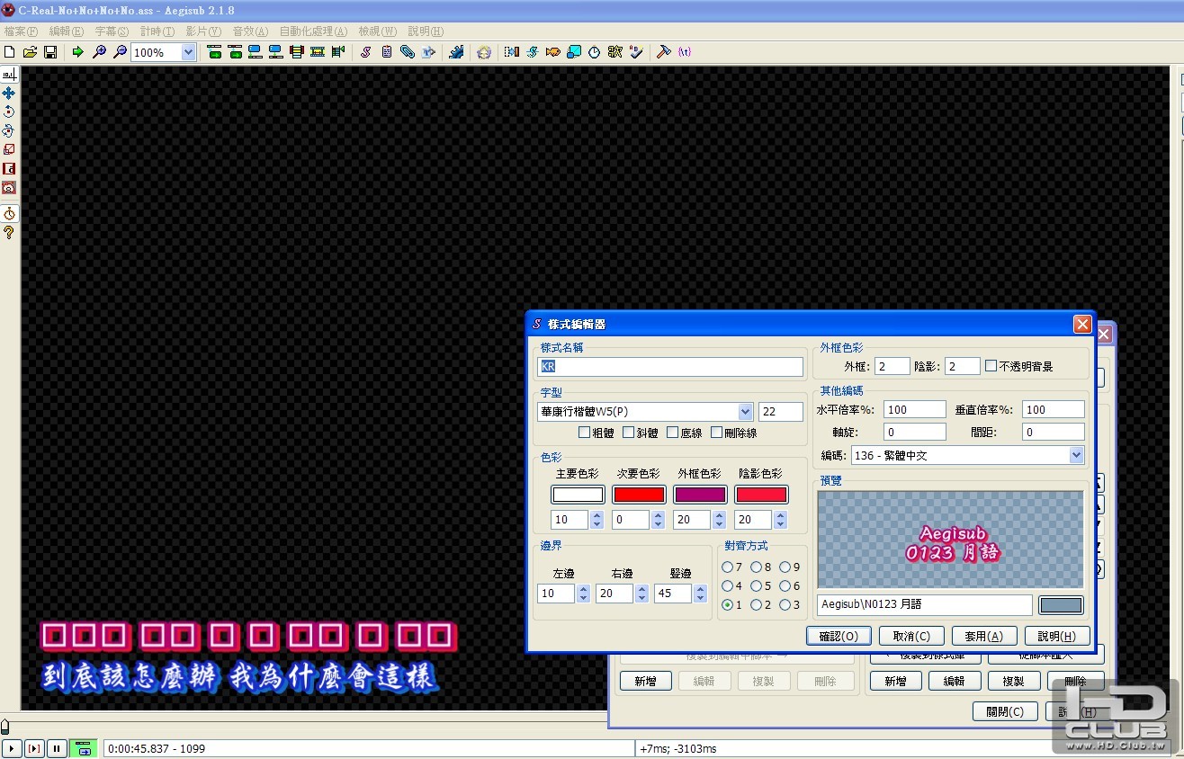Enable the 粗體 bold checkbox

pos(584,433)
